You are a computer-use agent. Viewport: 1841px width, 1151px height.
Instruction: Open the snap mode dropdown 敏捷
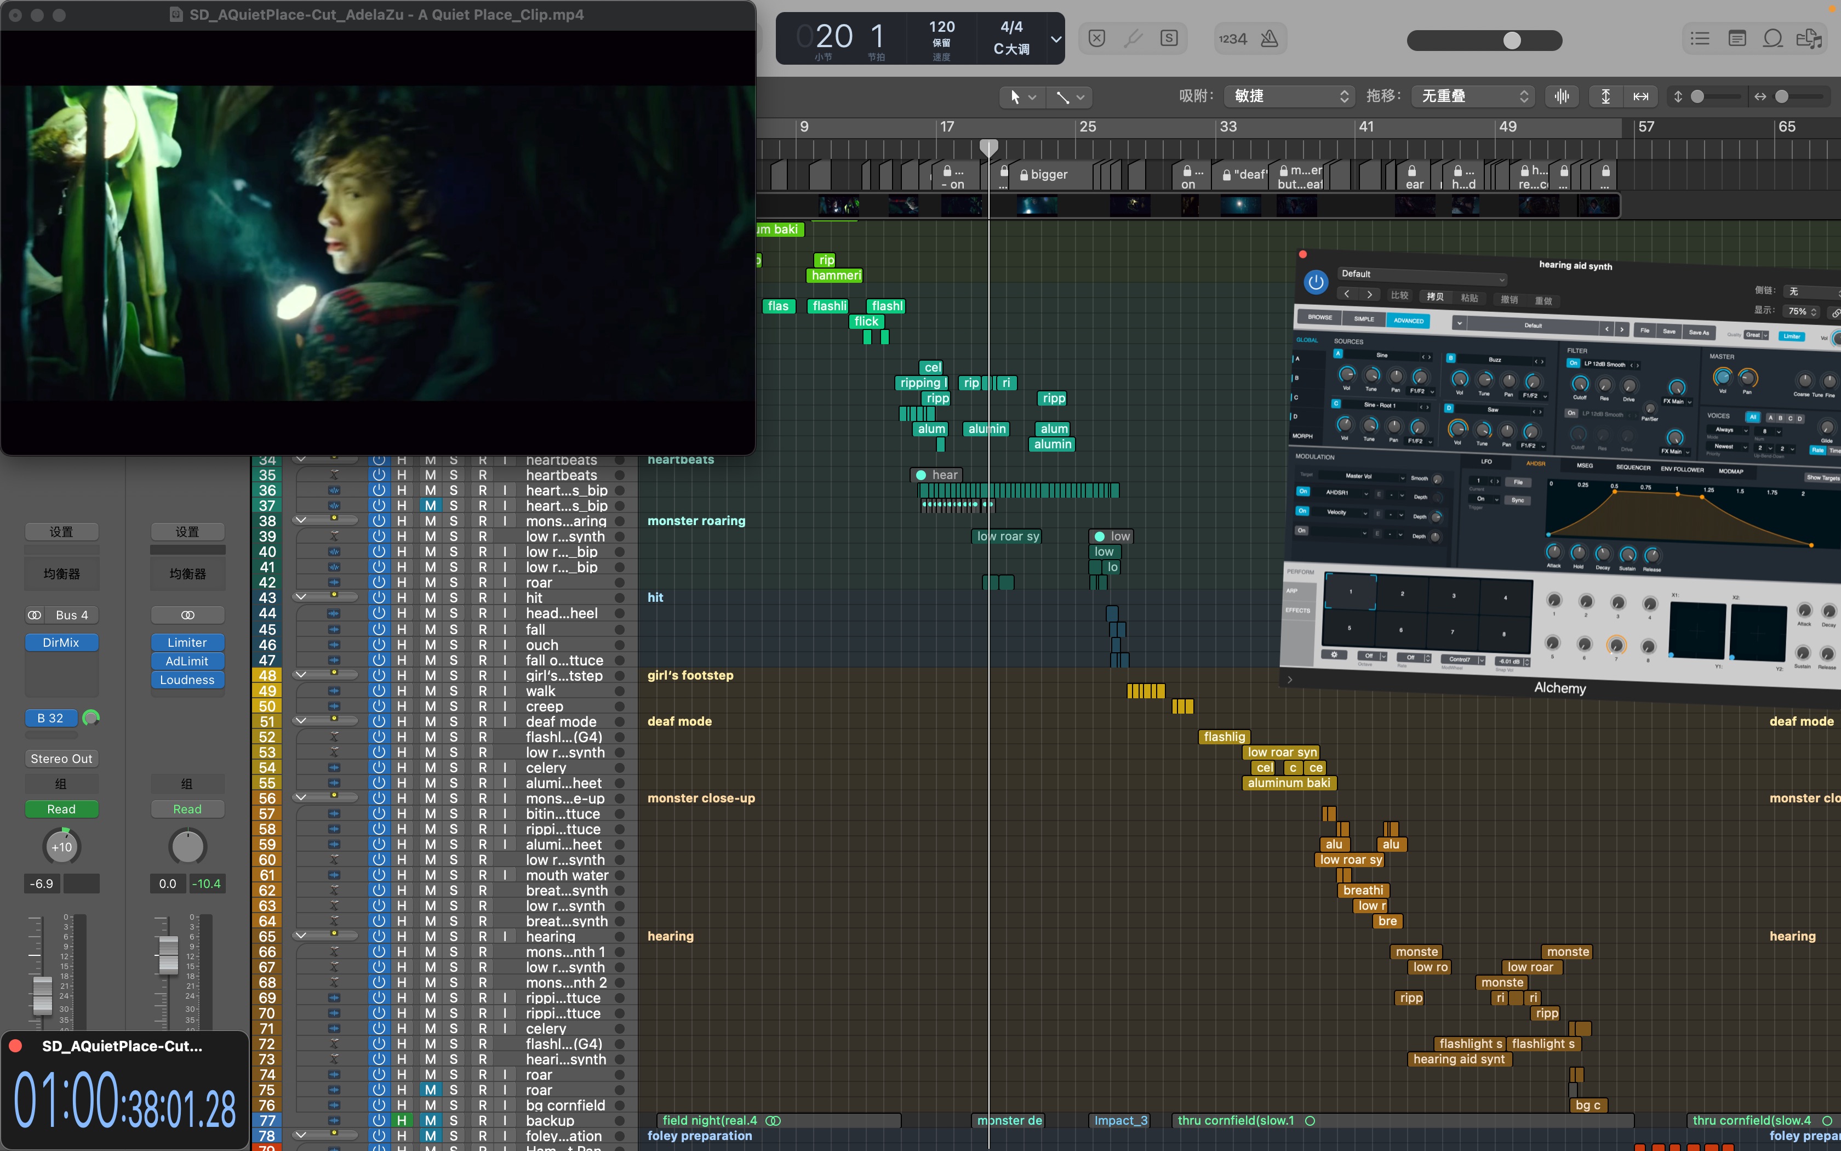coord(1289,96)
